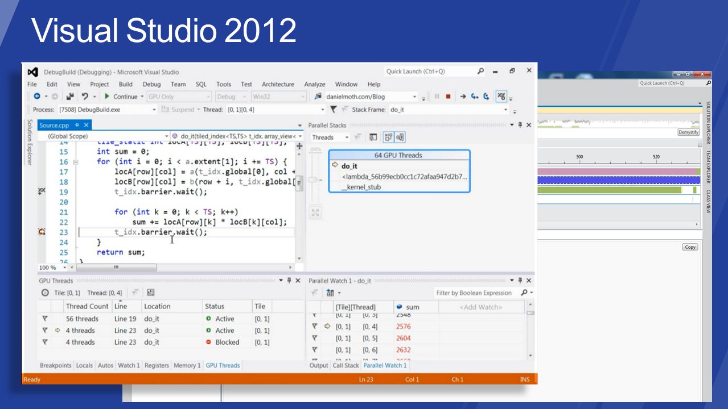The width and height of the screenshot is (728, 409).
Task: Toggle the flag for the Blocked 4 threads row
Action: pyautogui.click(x=45, y=343)
